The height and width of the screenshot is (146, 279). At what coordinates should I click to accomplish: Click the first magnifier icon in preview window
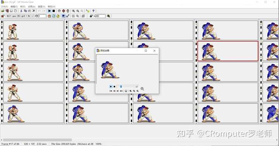[131, 91]
